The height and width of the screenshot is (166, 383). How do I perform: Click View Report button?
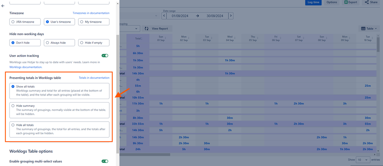tap(156, 29)
